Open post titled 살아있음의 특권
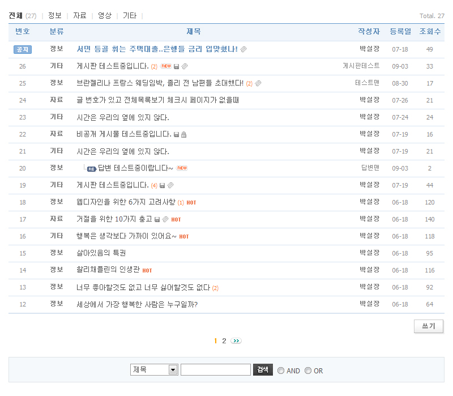The width and height of the screenshot is (453, 396). pos(101,253)
